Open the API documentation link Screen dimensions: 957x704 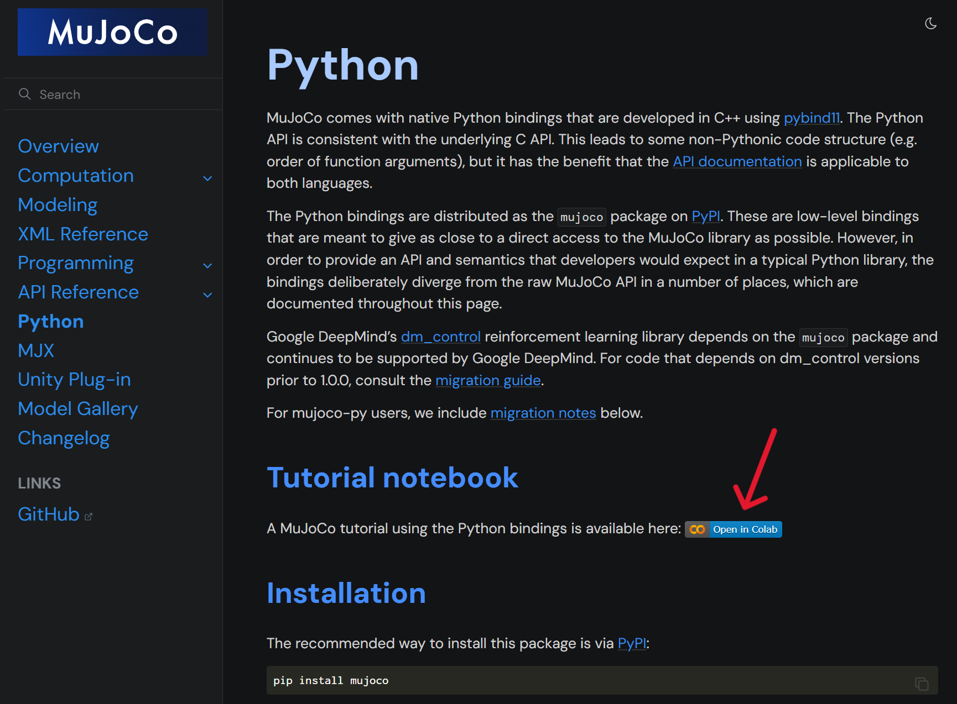(737, 161)
